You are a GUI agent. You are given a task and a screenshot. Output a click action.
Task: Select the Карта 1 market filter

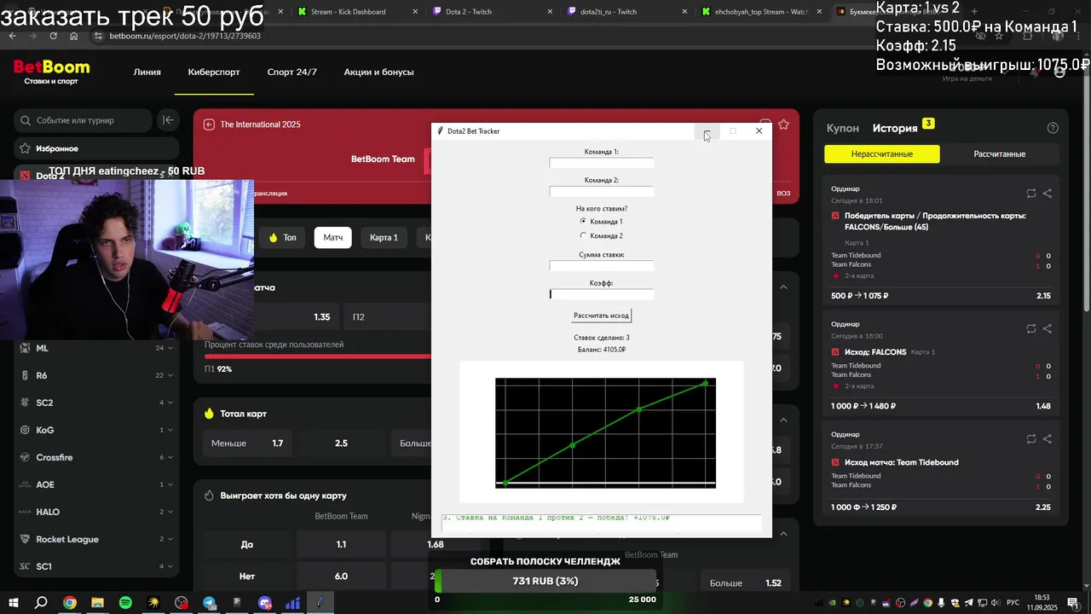384,237
